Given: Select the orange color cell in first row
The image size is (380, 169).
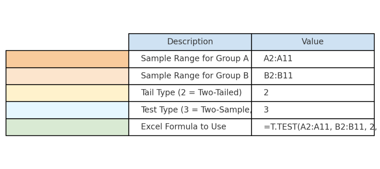Looking at the screenshot, I should [x=67, y=59].
